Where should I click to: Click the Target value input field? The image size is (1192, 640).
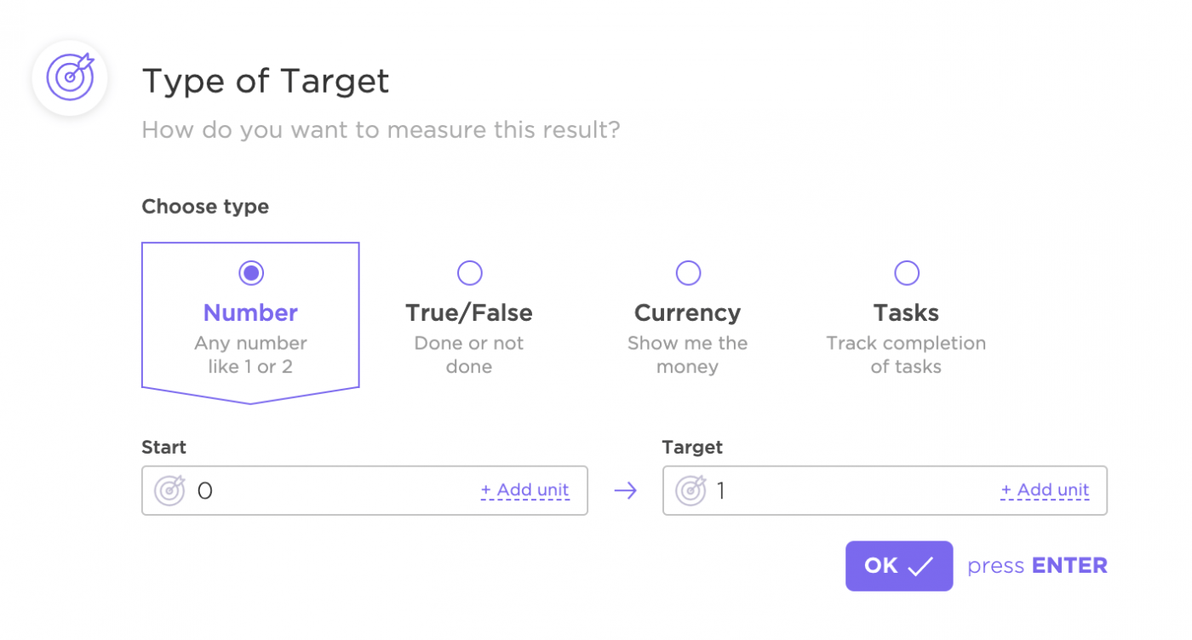click(851, 491)
